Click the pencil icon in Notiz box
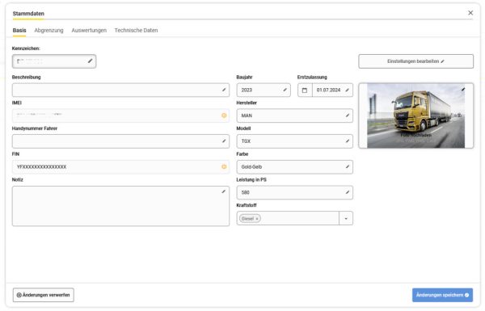Image resolution: width=485 pixels, height=311 pixels. point(223,191)
